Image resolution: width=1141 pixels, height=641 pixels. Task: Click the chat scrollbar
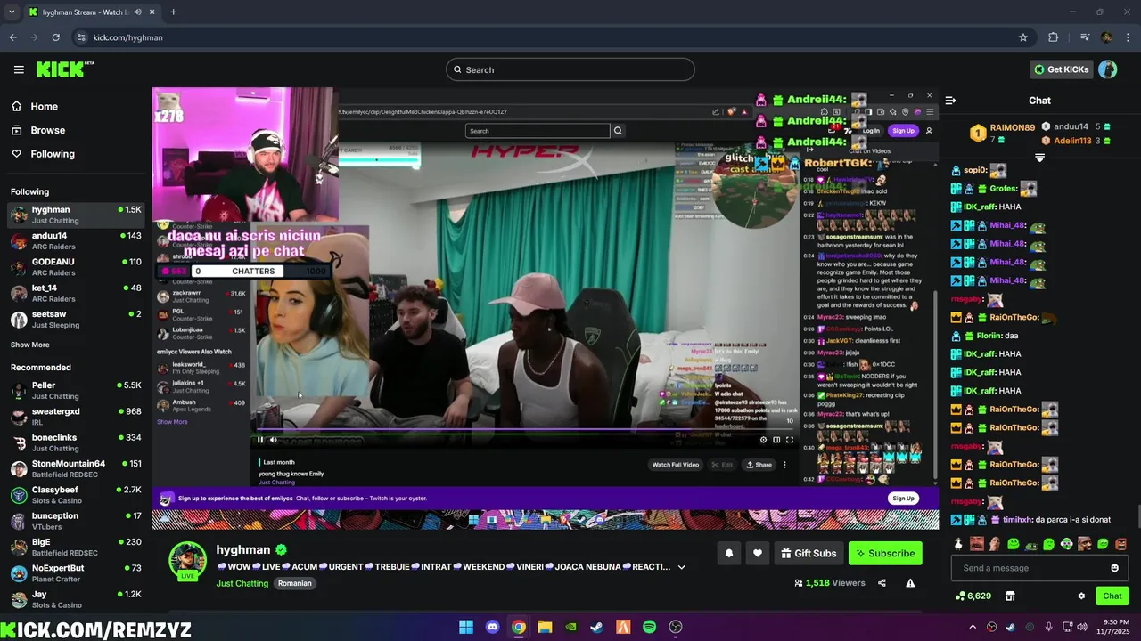click(x=1137, y=516)
